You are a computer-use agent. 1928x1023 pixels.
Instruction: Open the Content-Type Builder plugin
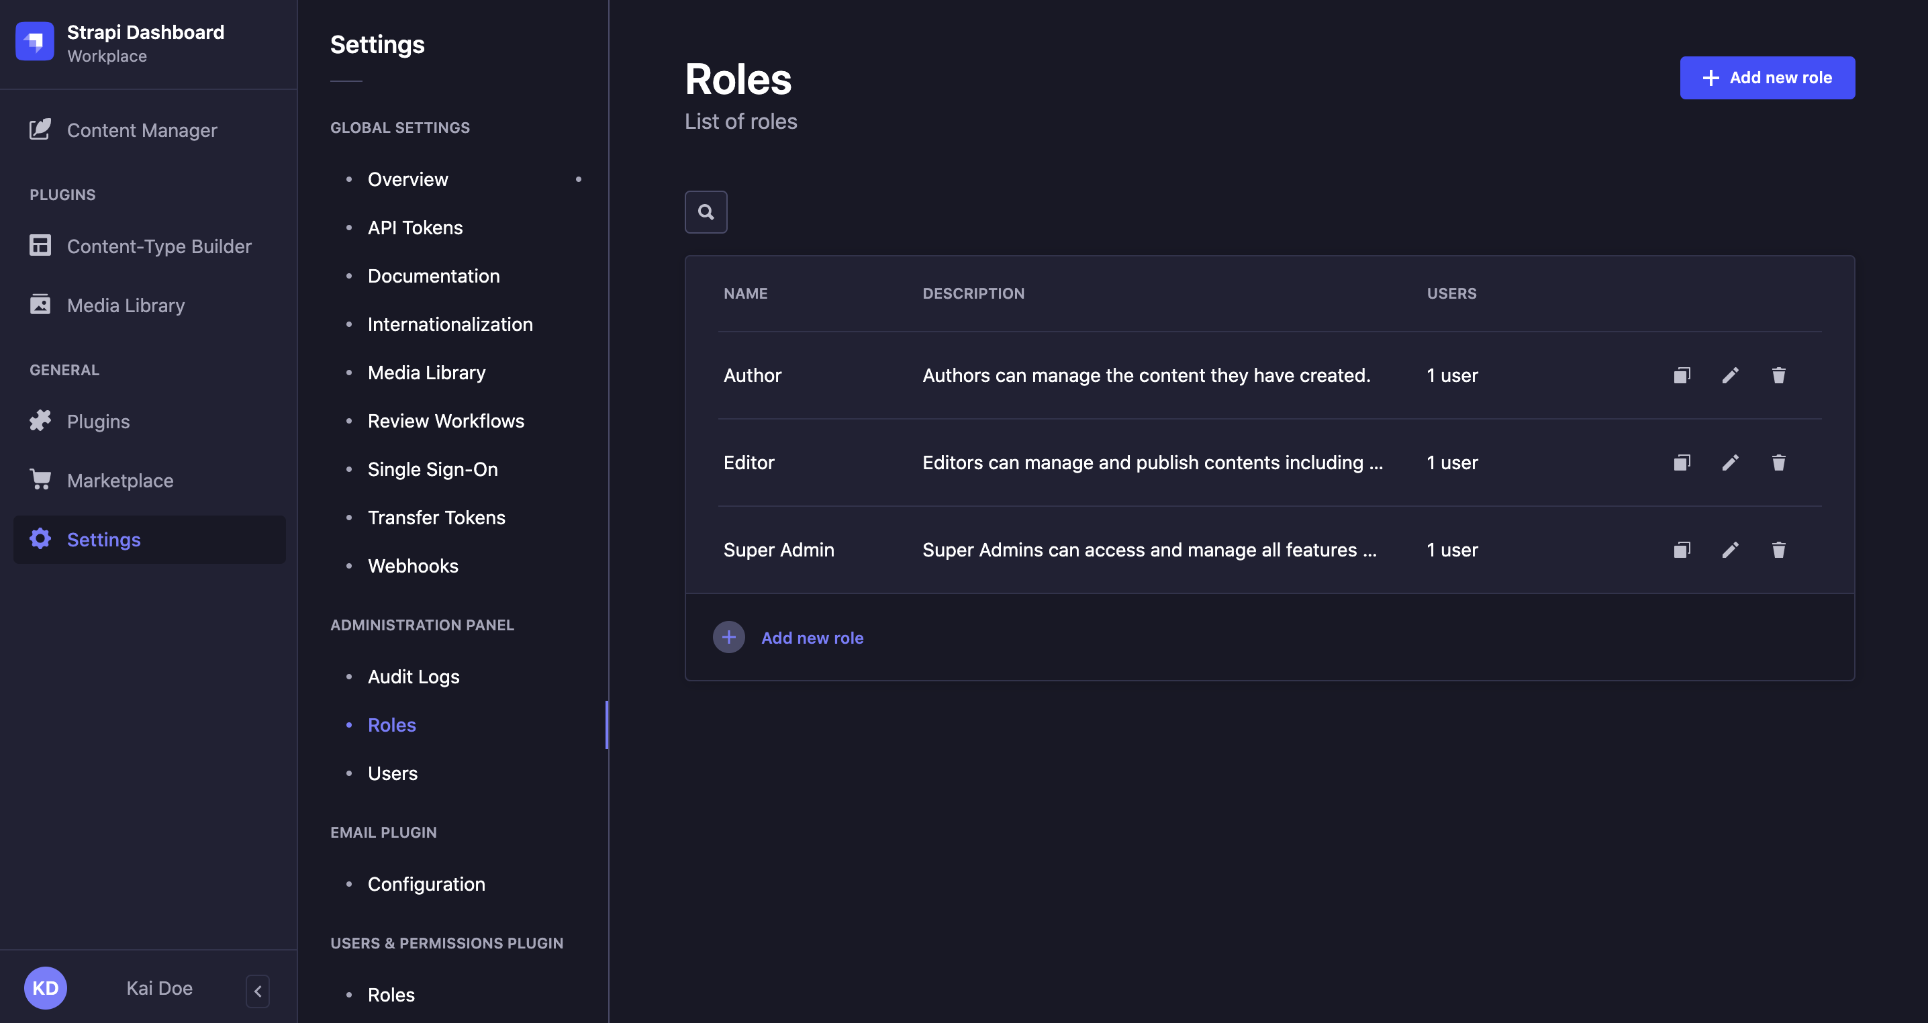point(158,246)
